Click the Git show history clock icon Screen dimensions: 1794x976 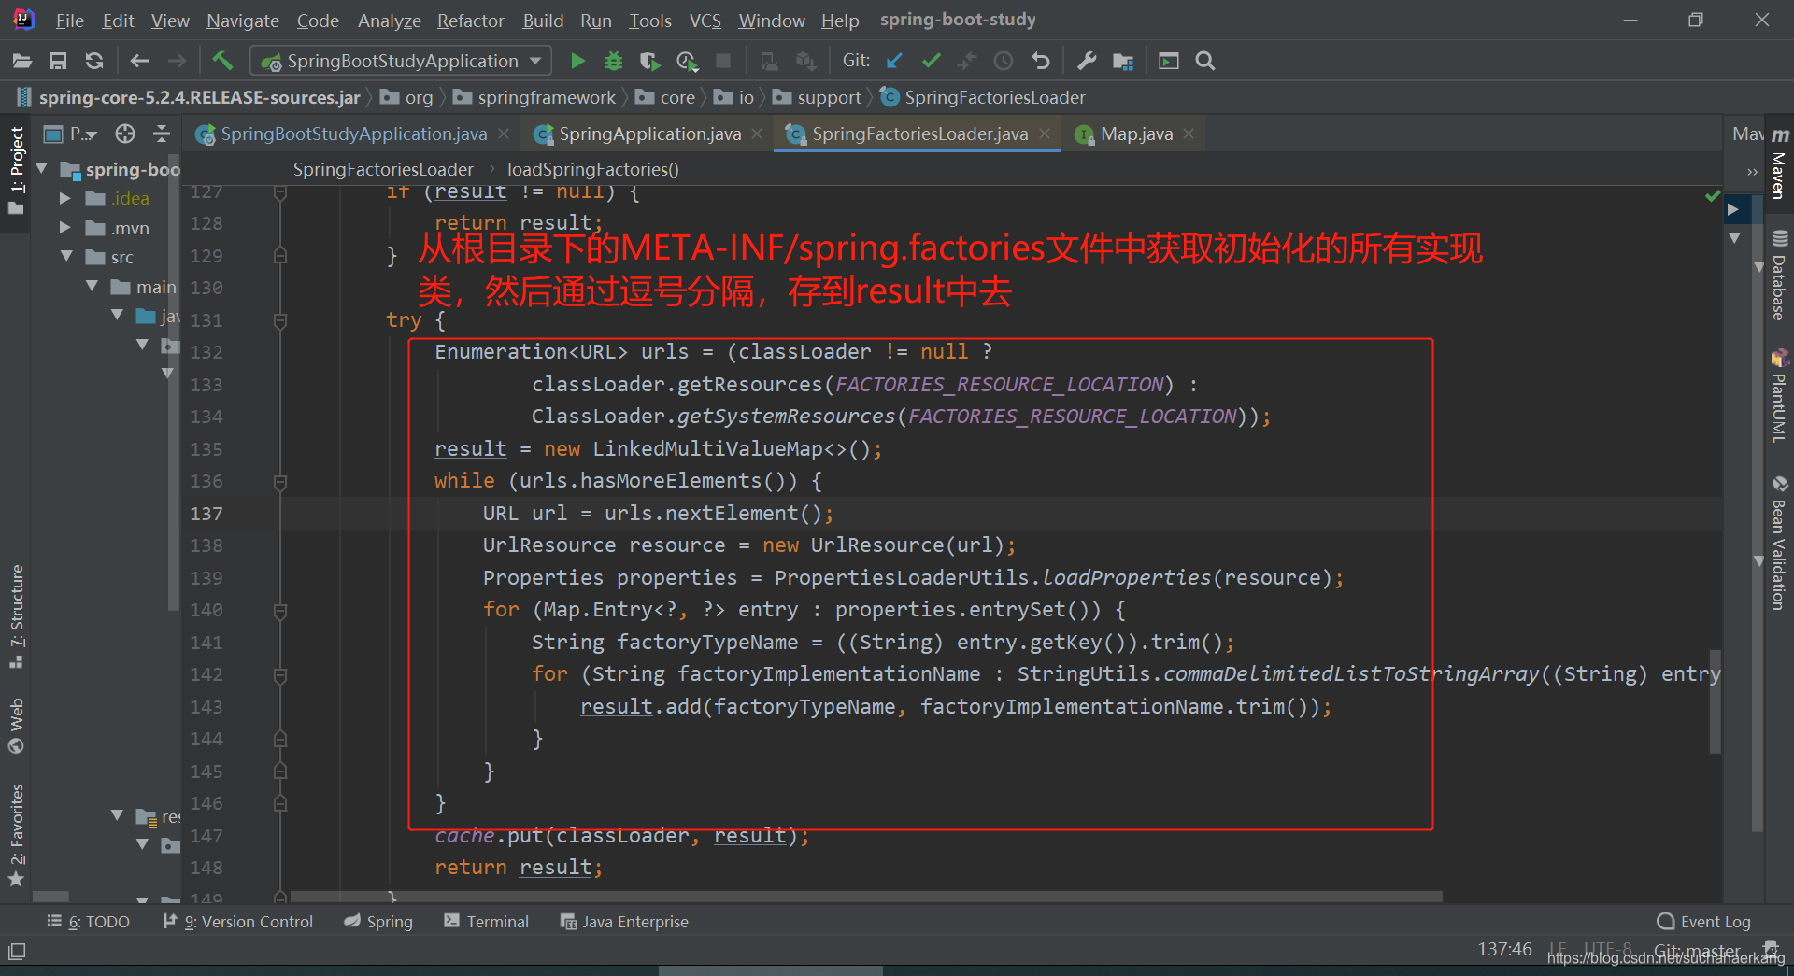tap(1004, 62)
